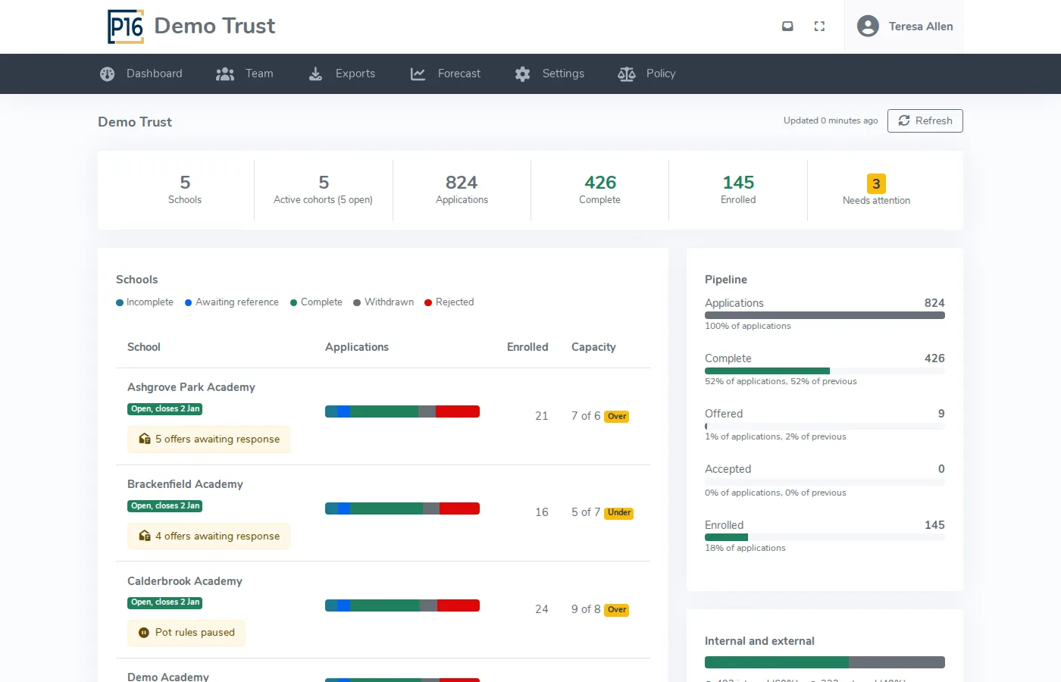This screenshot has width=1061, height=682.
Task: Open the Team menu item
Action: pos(245,74)
